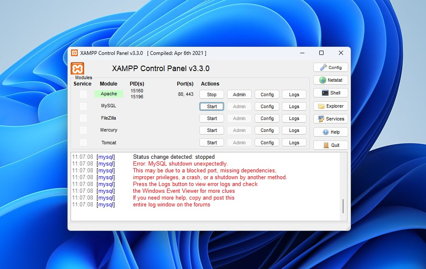Toggle the FileZilla service checkbox
Screen dimensions: 426x269
(83, 118)
